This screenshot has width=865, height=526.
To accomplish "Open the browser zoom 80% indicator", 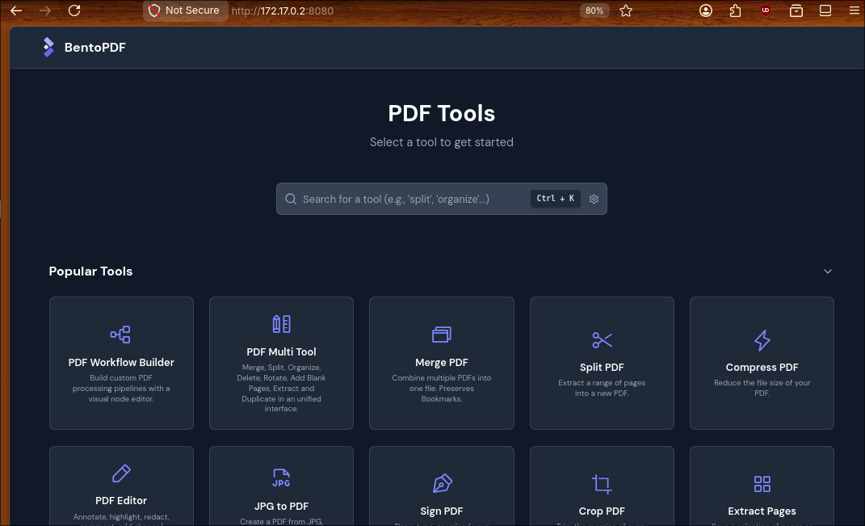I will (594, 11).
